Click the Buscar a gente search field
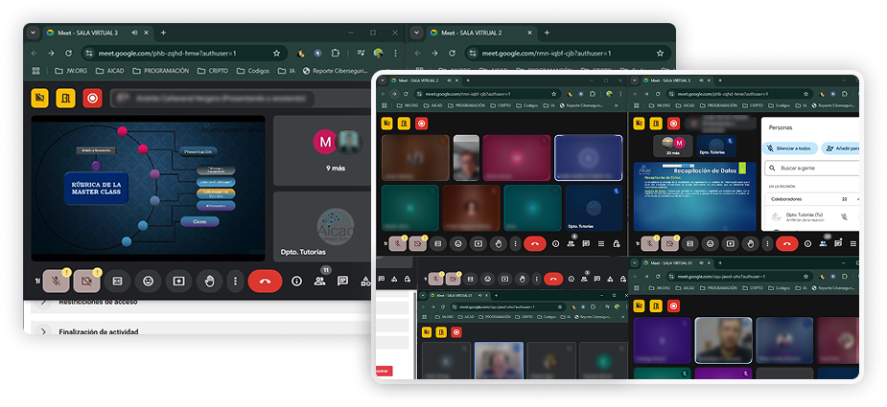The image size is (887, 407). click(x=813, y=168)
